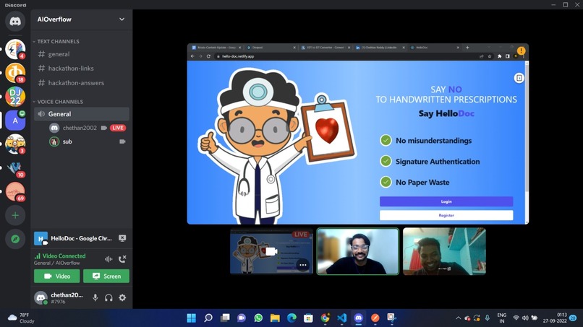This screenshot has width=583, height=327.
Task: Open taskbar Search magnifier icon
Action: [x=208, y=318]
